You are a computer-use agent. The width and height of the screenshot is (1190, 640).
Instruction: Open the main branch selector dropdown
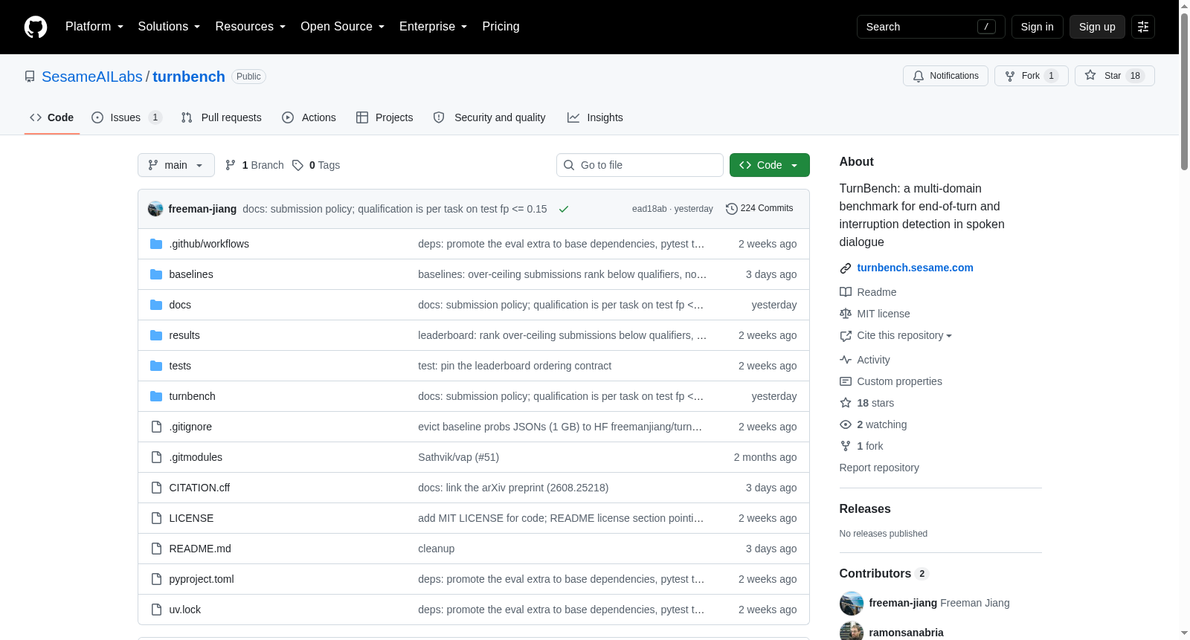(x=176, y=165)
